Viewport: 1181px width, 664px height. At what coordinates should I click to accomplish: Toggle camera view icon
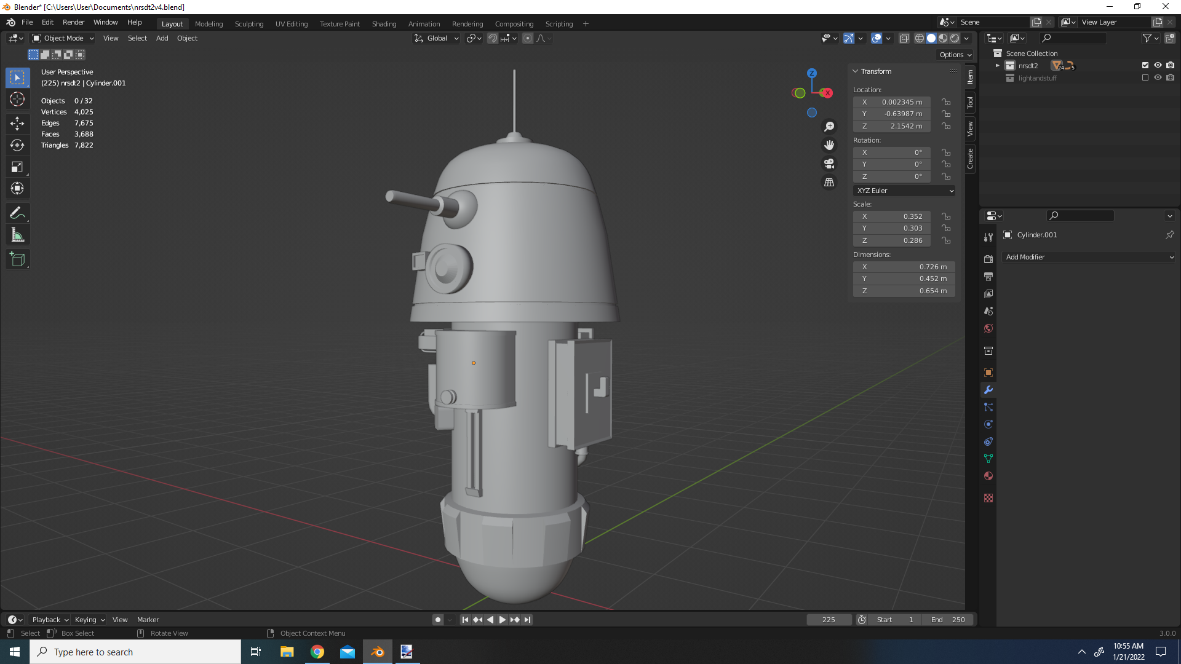[829, 164]
